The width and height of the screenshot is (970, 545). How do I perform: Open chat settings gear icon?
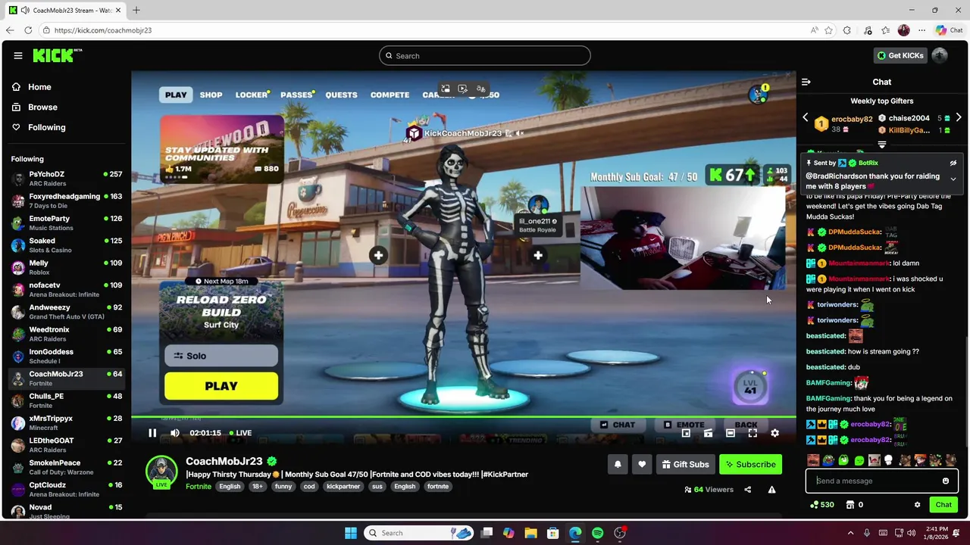(x=917, y=505)
